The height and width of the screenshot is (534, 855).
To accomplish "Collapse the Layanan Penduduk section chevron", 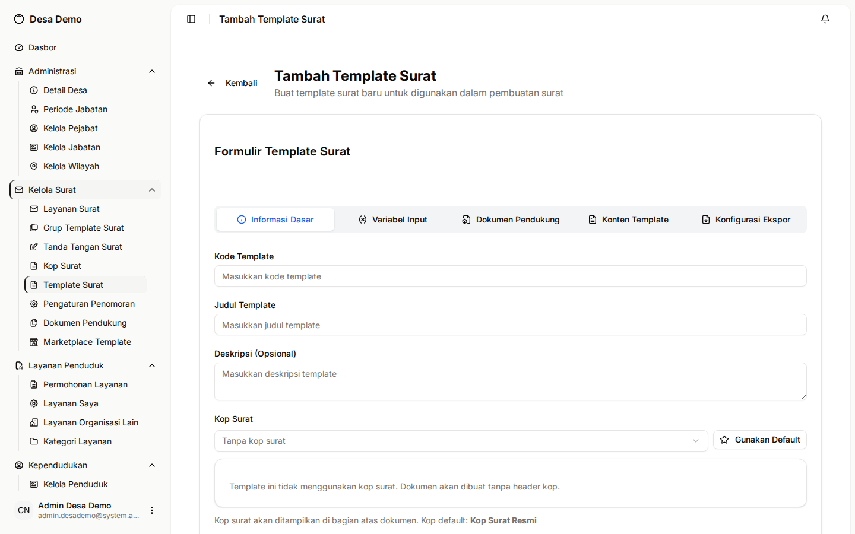I will pyautogui.click(x=152, y=365).
